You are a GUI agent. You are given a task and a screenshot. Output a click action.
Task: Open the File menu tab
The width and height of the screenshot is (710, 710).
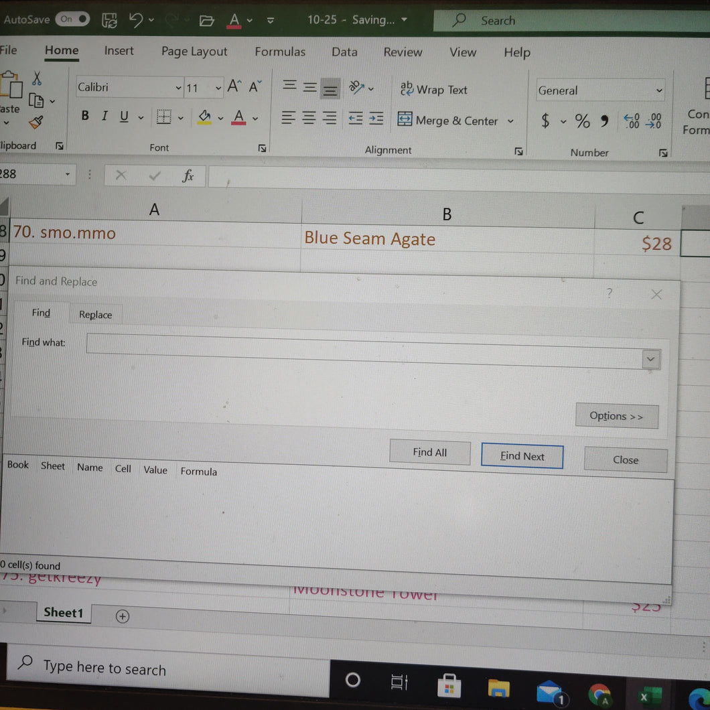pos(8,50)
